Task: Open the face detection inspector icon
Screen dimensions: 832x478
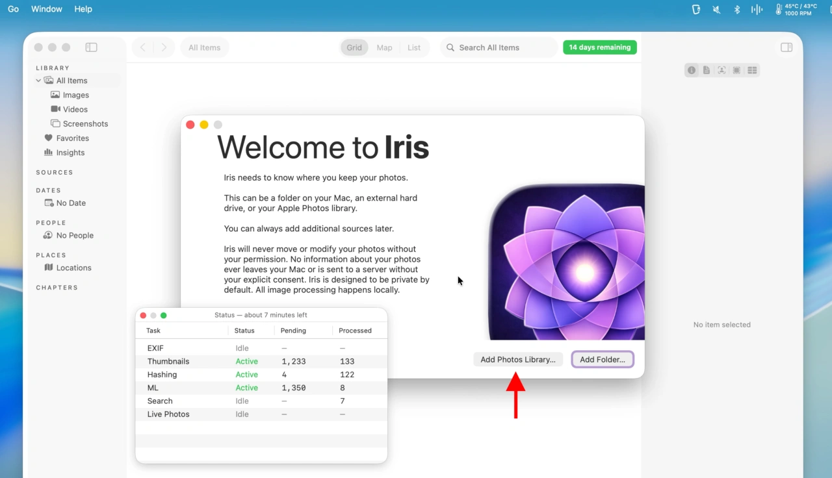Action: point(721,70)
